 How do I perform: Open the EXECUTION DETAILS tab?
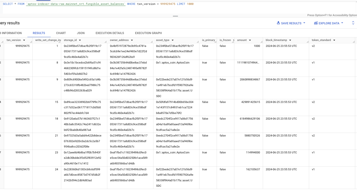tap(110, 33)
